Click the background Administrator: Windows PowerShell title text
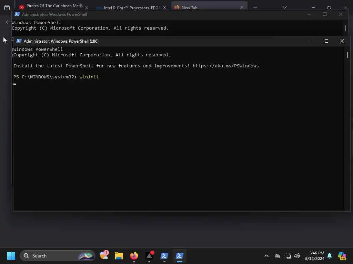Image resolution: width=353 pixels, height=264 pixels. (54, 14)
